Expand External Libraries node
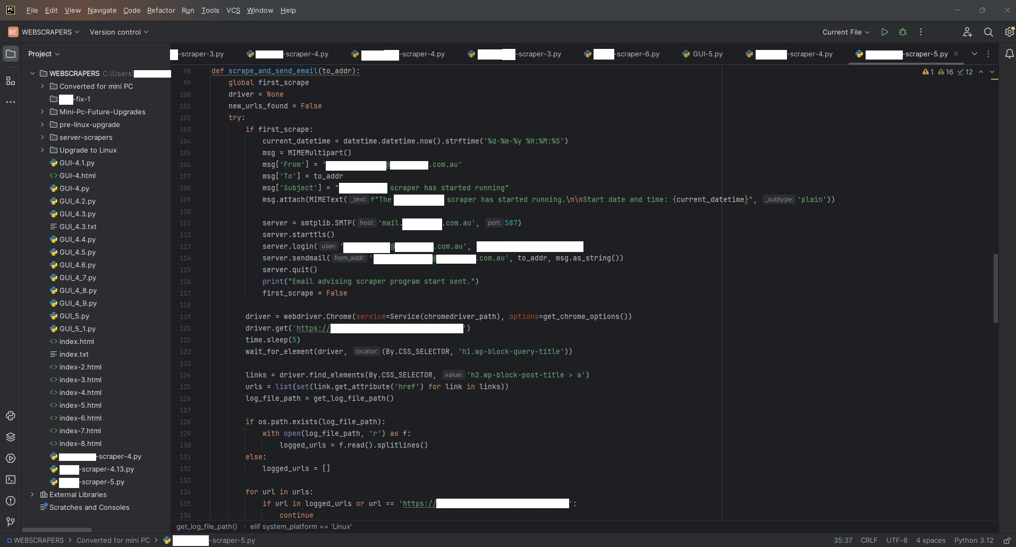 coord(32,494)
